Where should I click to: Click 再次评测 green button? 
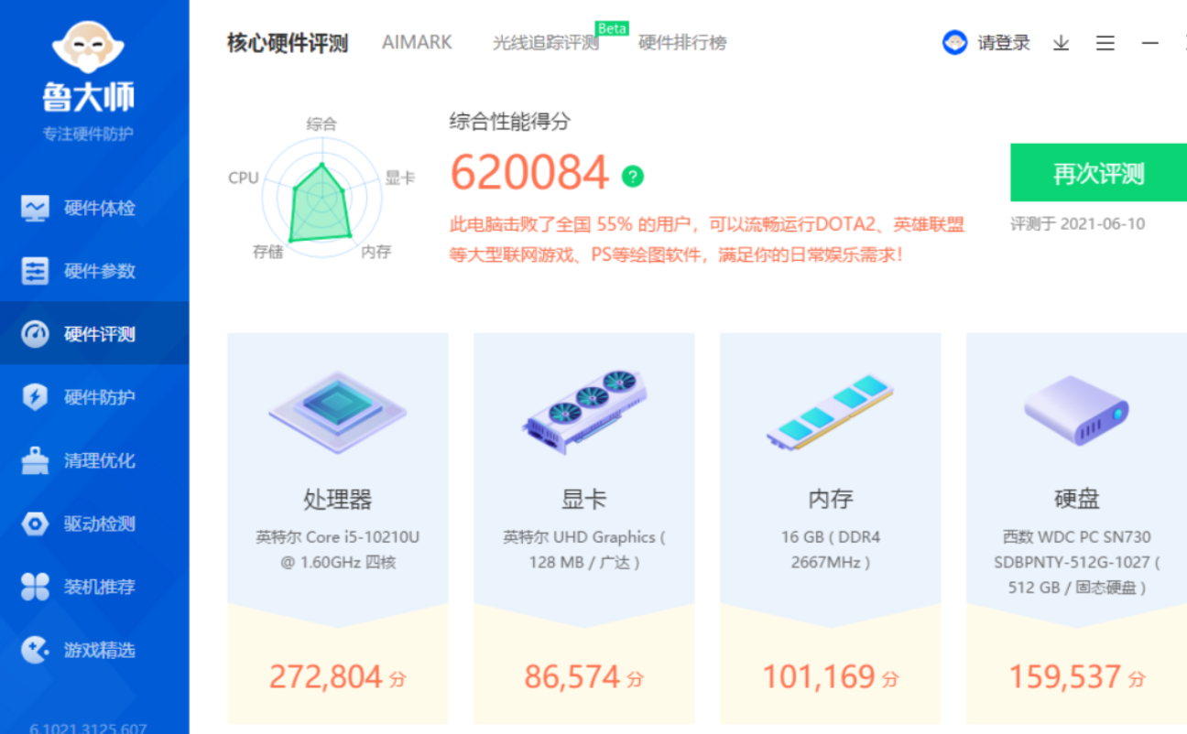(x=1099, y=172)
